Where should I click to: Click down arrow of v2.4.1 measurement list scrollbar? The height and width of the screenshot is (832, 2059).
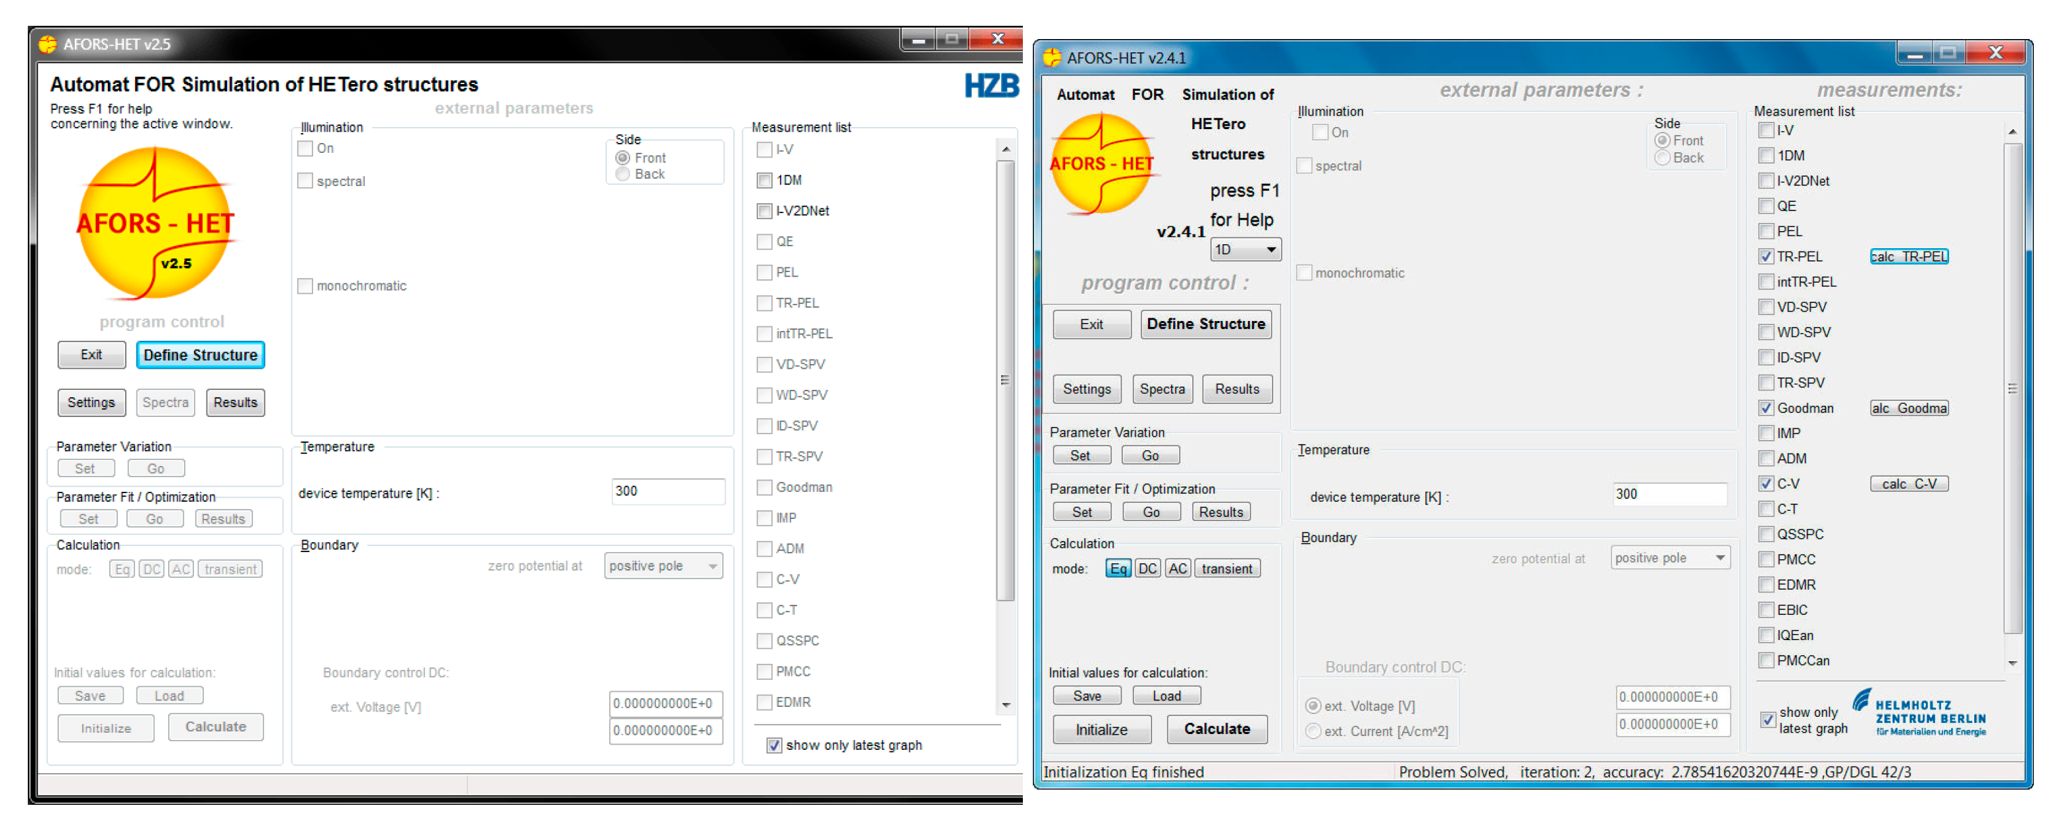[2012, 663]
